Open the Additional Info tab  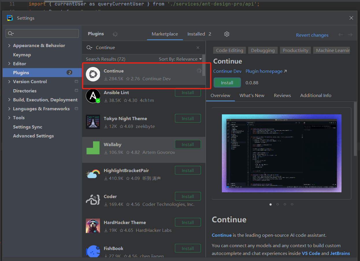pos(316,96)
